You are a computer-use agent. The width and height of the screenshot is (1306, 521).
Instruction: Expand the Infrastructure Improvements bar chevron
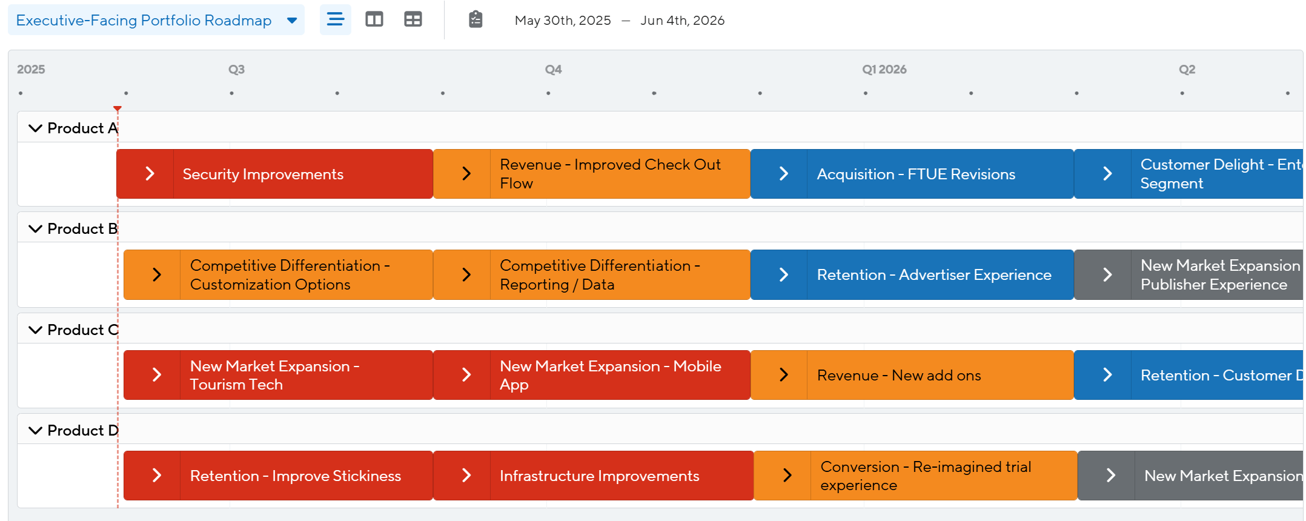point(466,476)
